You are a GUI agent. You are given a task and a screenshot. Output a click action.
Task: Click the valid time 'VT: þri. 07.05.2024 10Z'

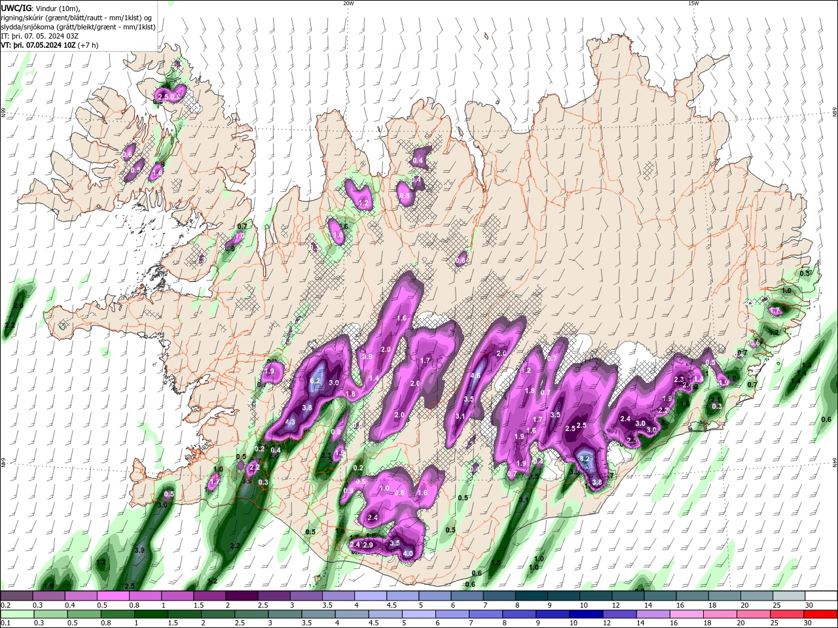click(38, 45)
